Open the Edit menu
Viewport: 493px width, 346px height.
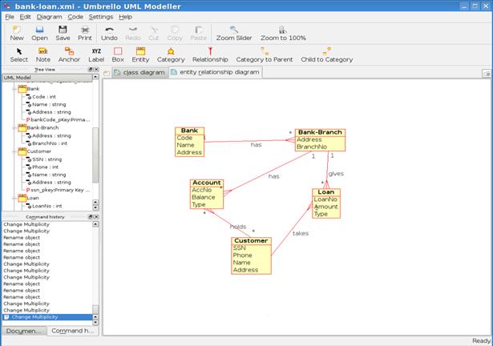[25, 17]
